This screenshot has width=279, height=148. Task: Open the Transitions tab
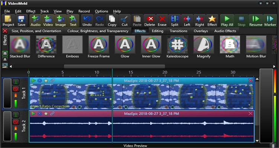[179, 31]
